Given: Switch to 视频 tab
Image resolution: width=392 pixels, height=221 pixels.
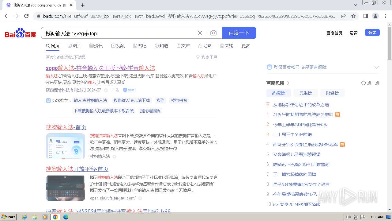Looking at the screenshot, I should coord(118,46).
